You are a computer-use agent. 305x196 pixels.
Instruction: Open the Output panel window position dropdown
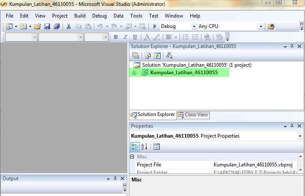108,179
